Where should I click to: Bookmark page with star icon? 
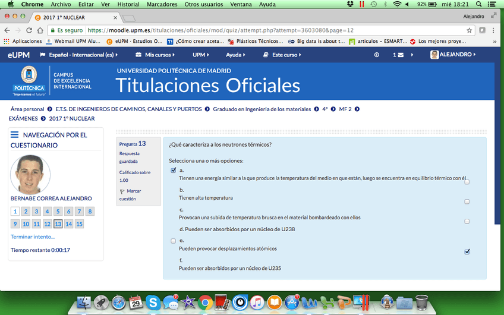pos(469,30)
